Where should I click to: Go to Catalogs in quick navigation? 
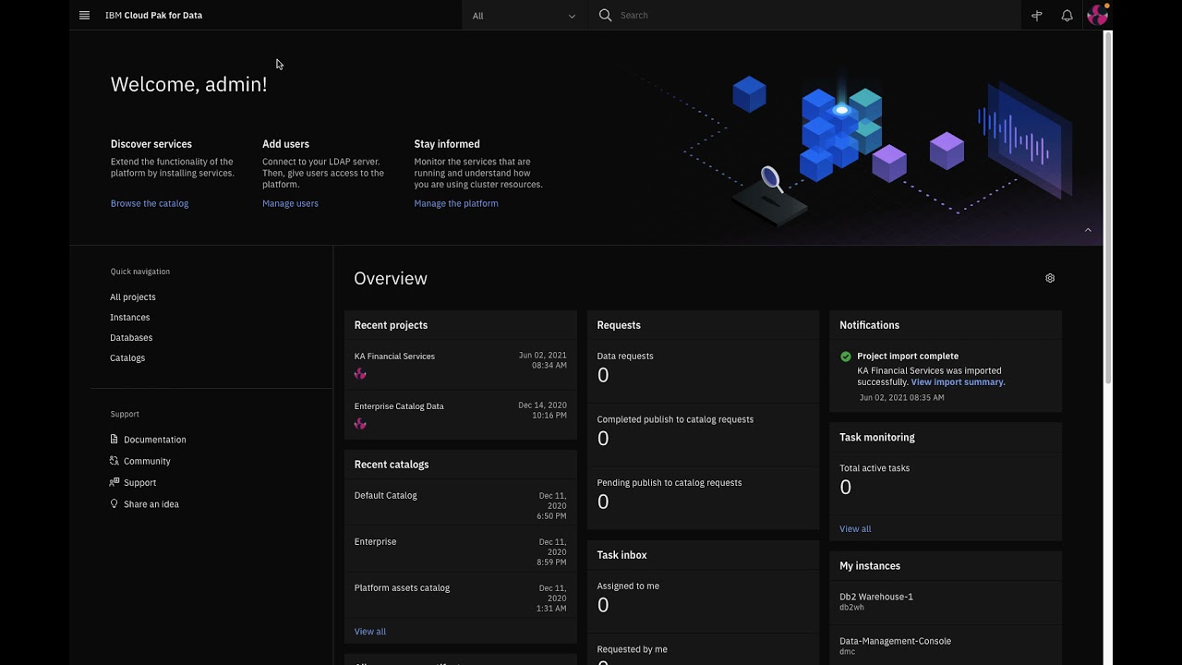127,358
